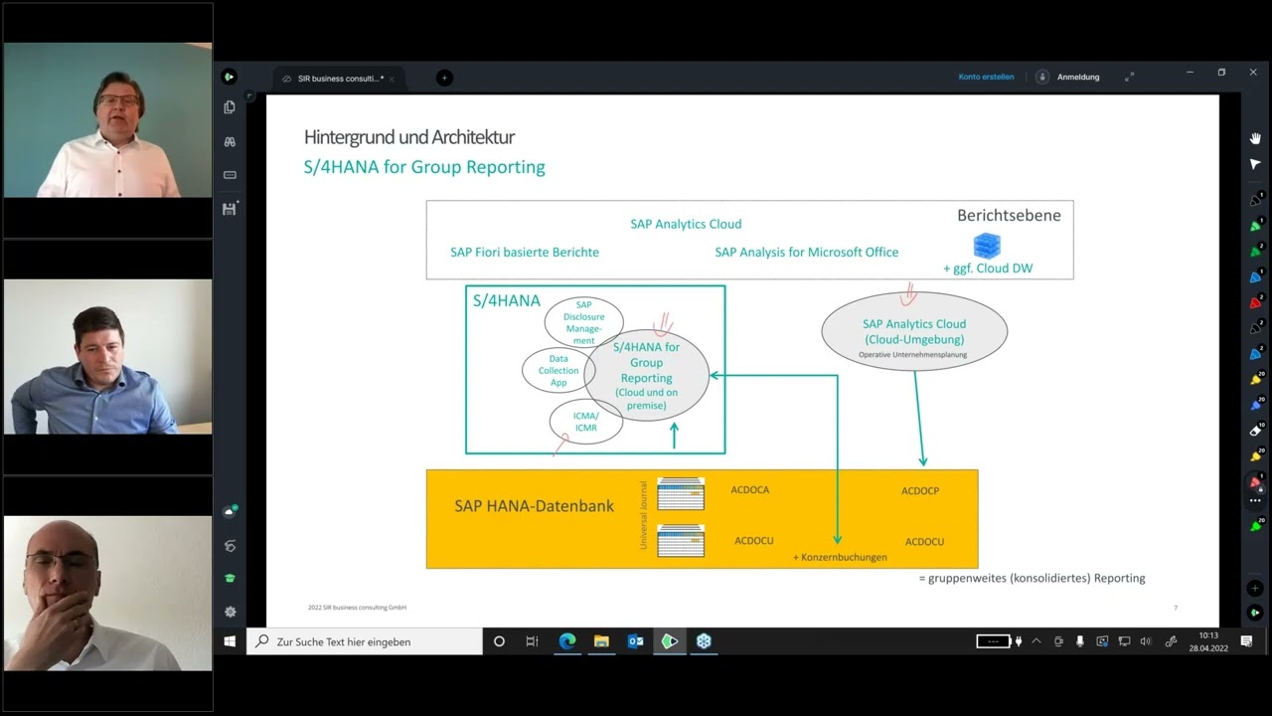Pick the blue pen size 1
This screenshot has height=716, width=1272.
click(x=1255, y=276)
